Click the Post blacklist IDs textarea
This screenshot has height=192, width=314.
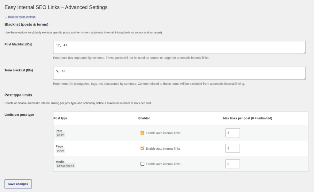click(x=179, y=47)
